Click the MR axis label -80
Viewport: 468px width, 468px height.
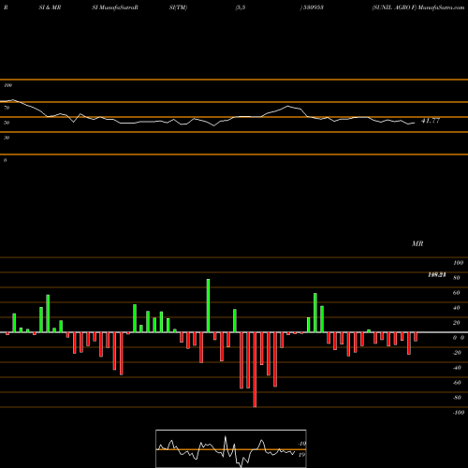[457, 398]
